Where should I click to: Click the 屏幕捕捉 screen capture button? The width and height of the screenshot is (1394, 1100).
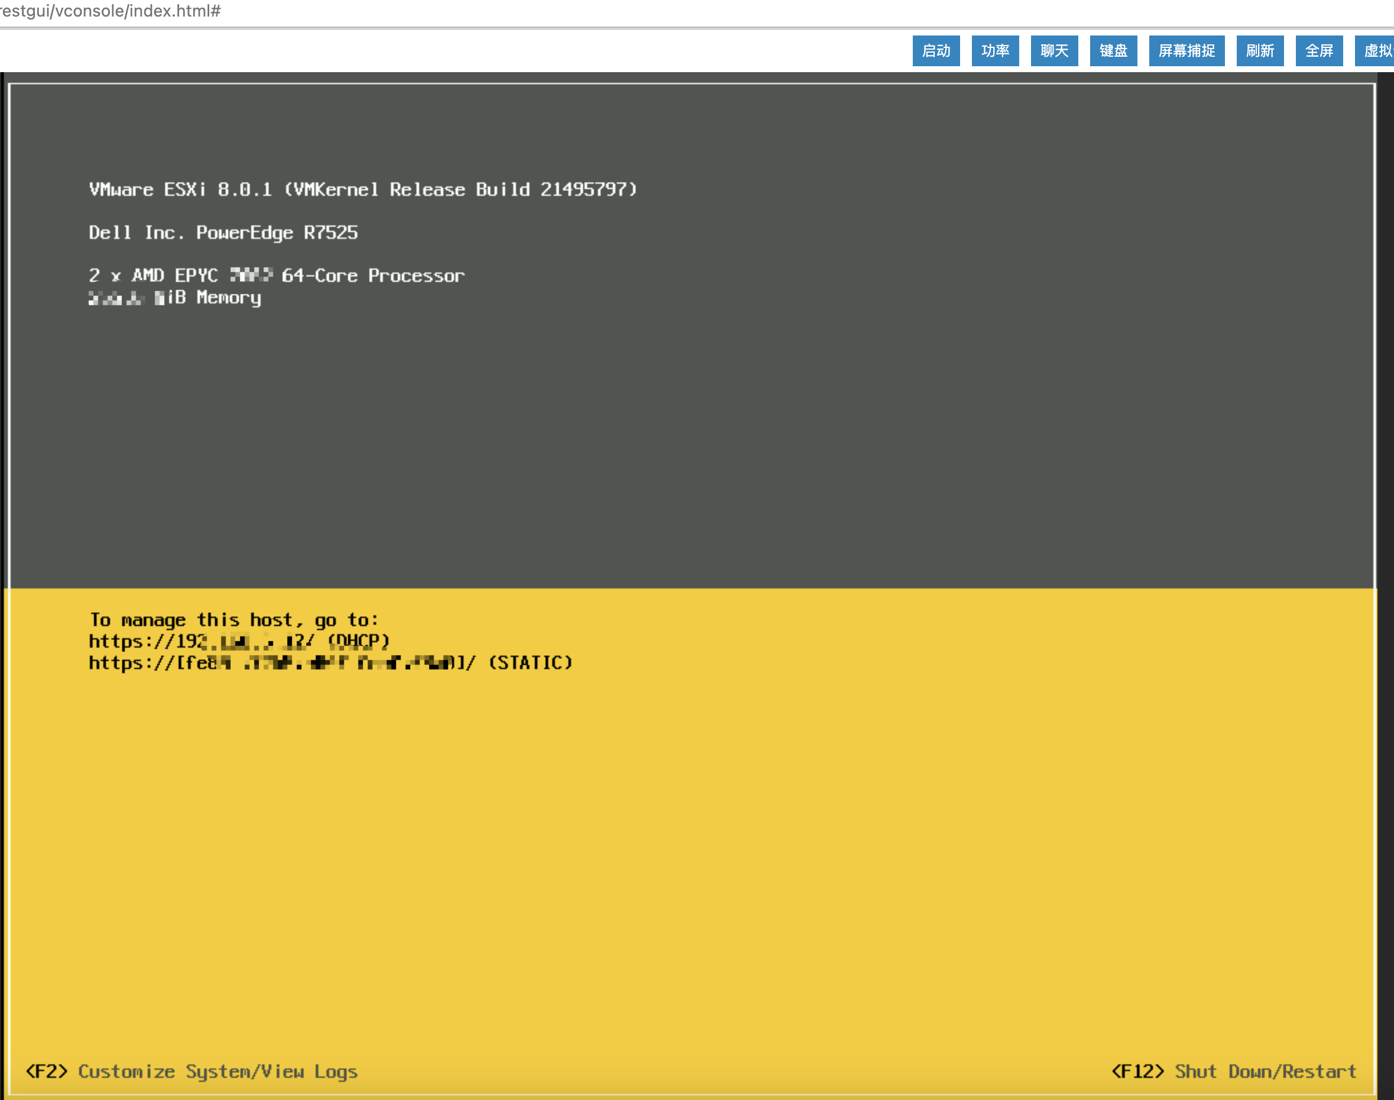pos(1186,51)
